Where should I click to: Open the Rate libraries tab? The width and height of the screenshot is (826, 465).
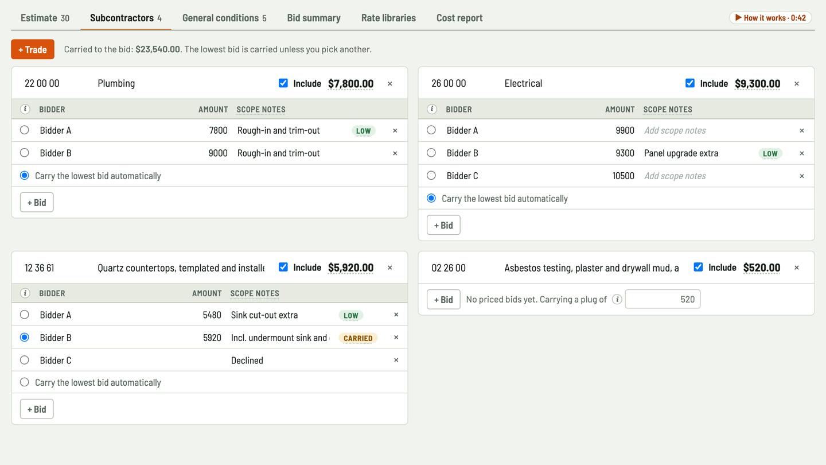point(388,18)
